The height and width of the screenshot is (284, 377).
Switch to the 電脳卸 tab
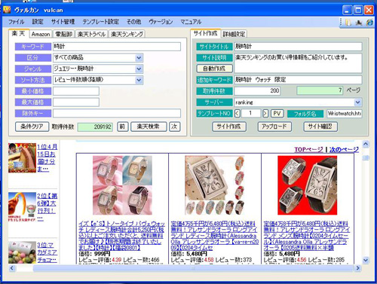click(64, 34)
